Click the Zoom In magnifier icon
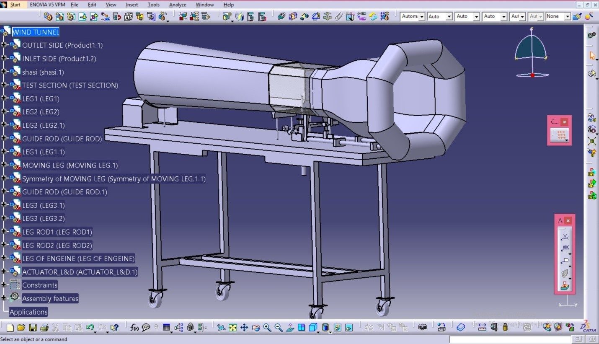Image resolution: width=599 pixels, height=344 pixels. (x=267, y=327)
